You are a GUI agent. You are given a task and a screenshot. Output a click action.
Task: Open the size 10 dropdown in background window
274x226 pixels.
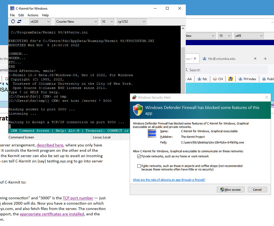click(x=225, y=36)
